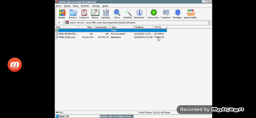
Task: Sort by the CRC32 column header
Action: [x=160, y=27]
